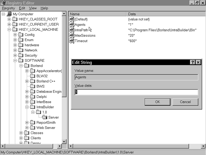
Task: Click the values pane scroll right arrow
Action: [203, 146]
